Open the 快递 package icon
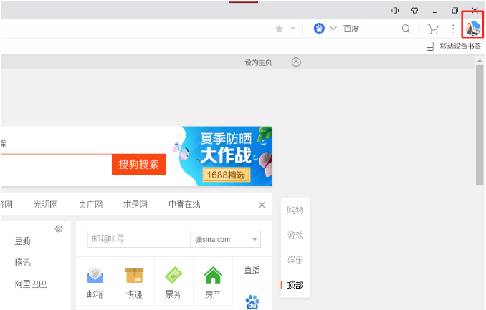The width and height of the screenshot is (486, 310). 134,276
